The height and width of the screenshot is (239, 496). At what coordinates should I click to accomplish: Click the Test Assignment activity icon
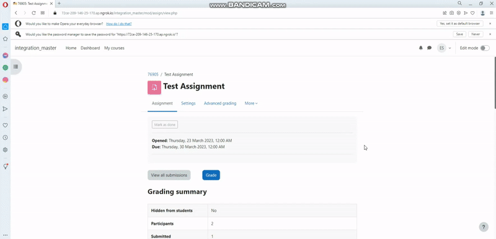154,87
